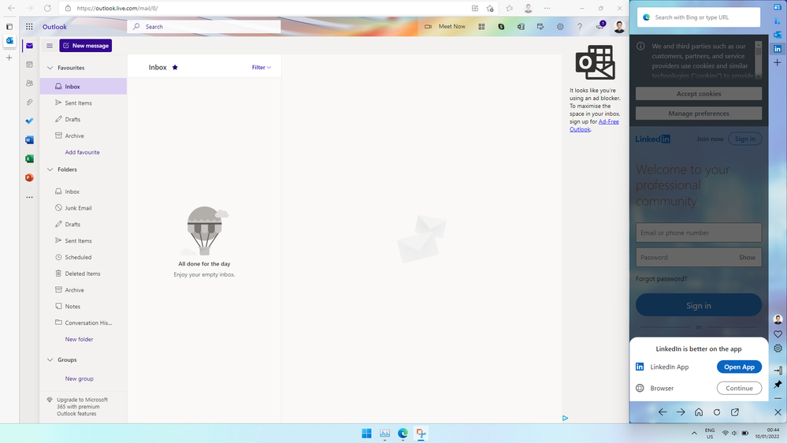Viewport: 787px width, 443px height.
Task: Open the People contacts module icon
Action: tap(29, 84)
